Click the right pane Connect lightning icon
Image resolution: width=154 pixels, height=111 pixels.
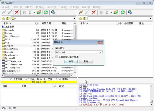tap(81, 12)
